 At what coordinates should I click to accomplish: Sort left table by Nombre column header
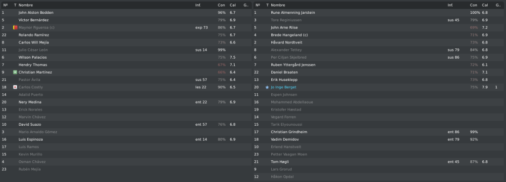[x=26, y=5]
